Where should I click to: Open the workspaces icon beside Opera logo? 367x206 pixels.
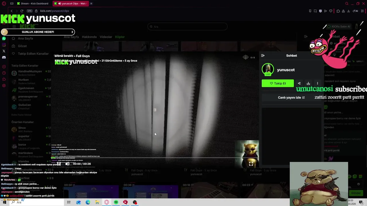(x=12, y=3)
